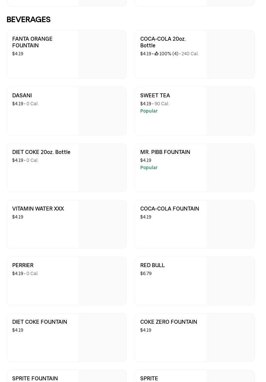Select the PERRIER item title
The height and width of the screenshot is (382, 266).
coord(22,265)
